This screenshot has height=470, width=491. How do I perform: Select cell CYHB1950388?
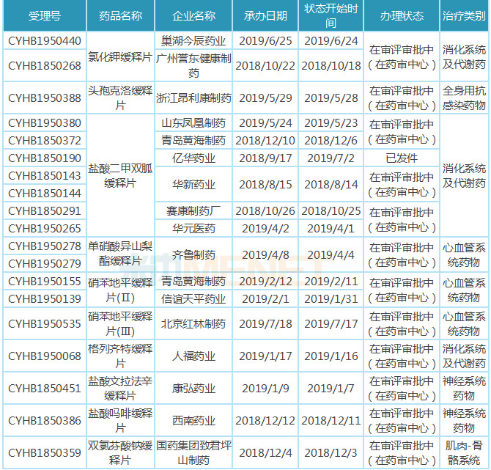pyautogui.click(x=45, y=98)
